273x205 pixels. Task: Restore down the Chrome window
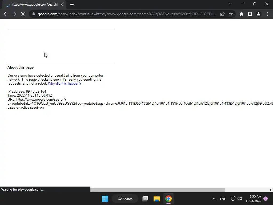tap(255, 4)
